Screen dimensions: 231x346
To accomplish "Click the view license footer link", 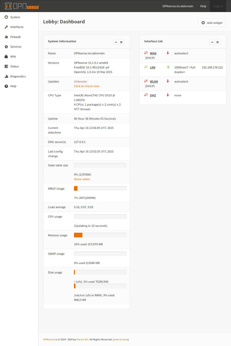I will 121,339.
